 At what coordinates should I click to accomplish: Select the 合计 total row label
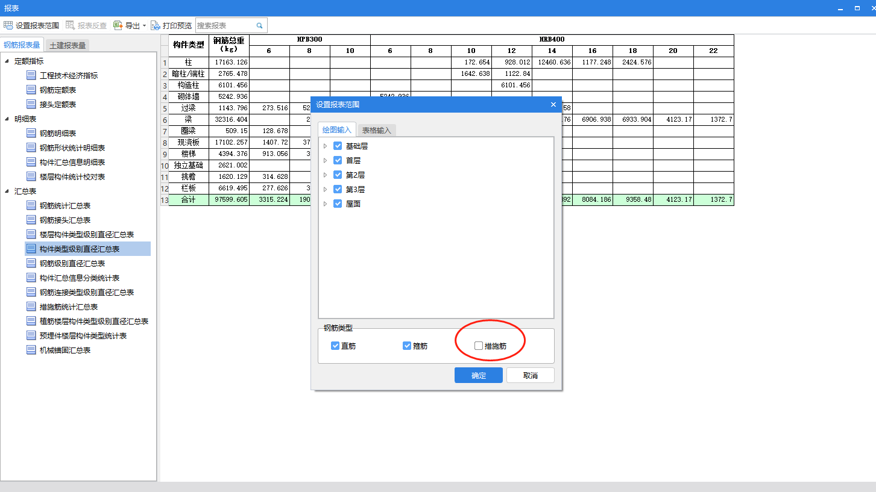click(188, 199)
